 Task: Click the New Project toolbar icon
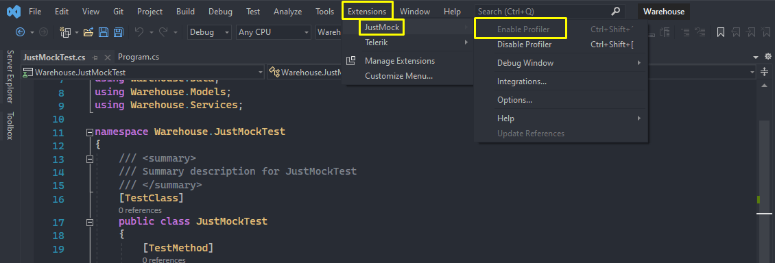(x=65, y=32)
